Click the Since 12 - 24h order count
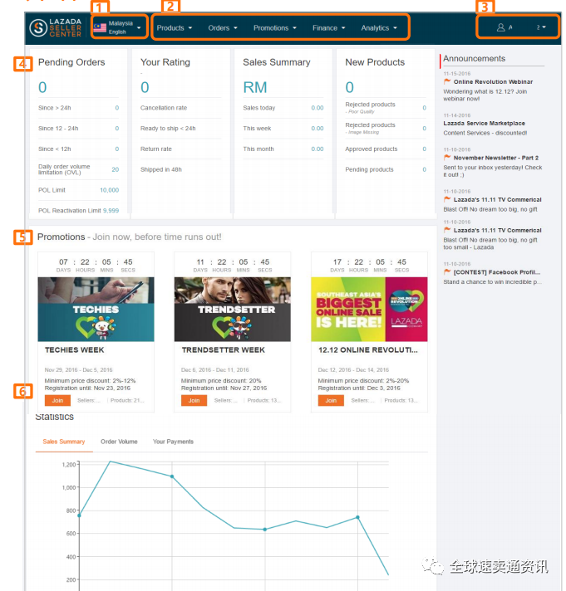Screen dimensions: 566x591 (117, 129)
